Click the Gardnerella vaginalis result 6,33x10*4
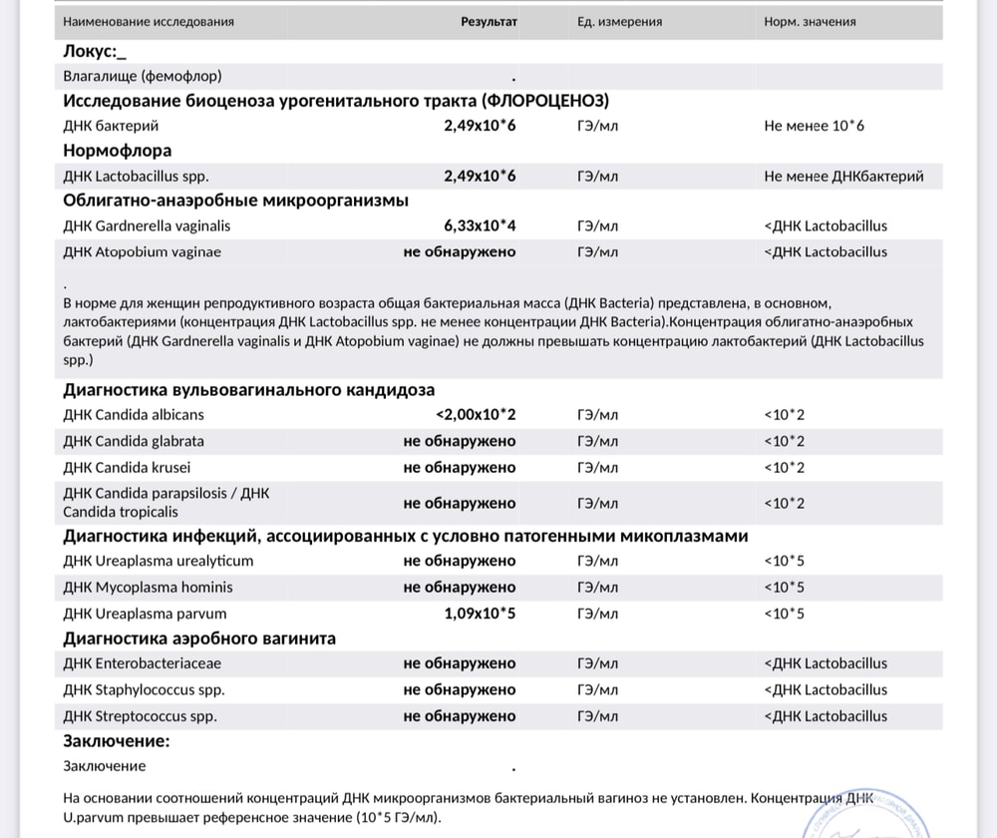Image resolution: width=997 pixels, height=838 pixels. [480, 226]
